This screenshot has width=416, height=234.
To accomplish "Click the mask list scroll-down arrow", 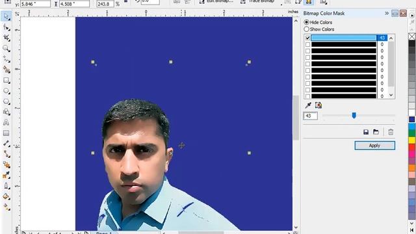I will 391,95.
